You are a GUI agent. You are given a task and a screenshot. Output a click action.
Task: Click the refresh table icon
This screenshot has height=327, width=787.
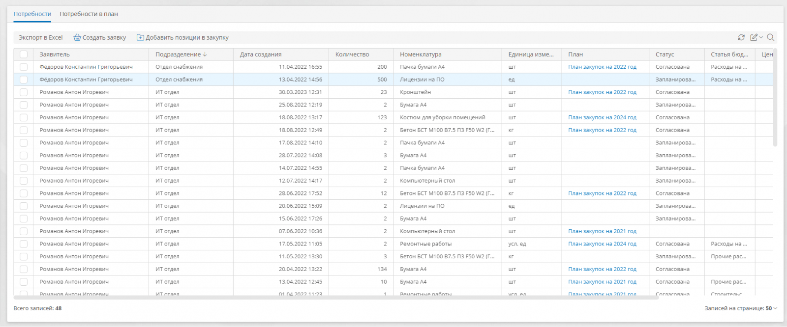(x=741, y=37)
